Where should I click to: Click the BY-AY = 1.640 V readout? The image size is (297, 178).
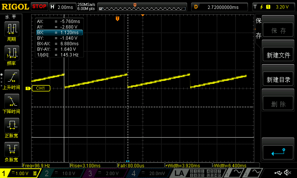tap(56, 49)
